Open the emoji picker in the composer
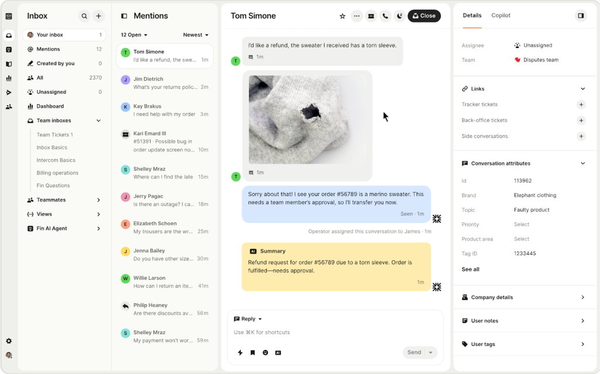The width and height of the screenshot is (600, 374). pos(265,352)
